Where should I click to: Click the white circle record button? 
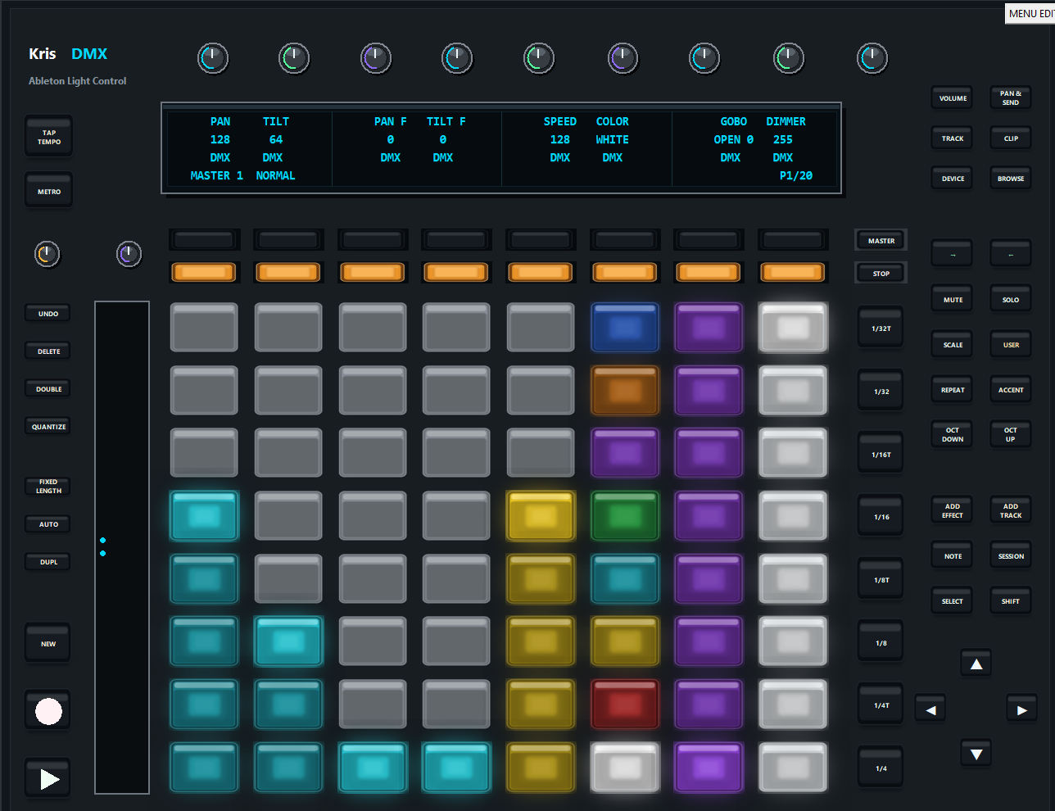[48, 711]
